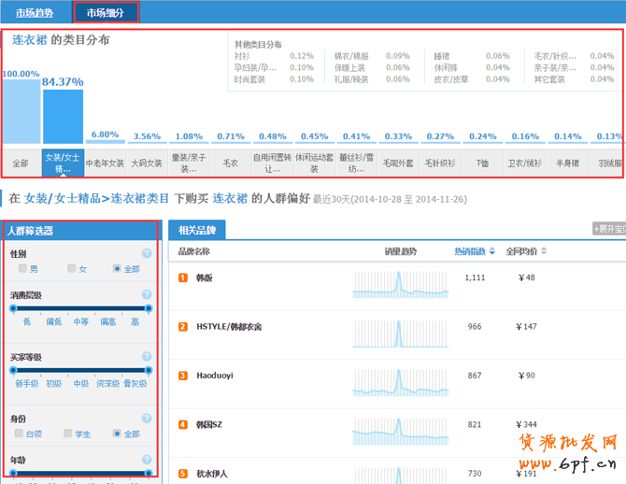Open the 相关品牌 tab
The height and width of the screenshot is (484, 626).
tap(197, 229)
